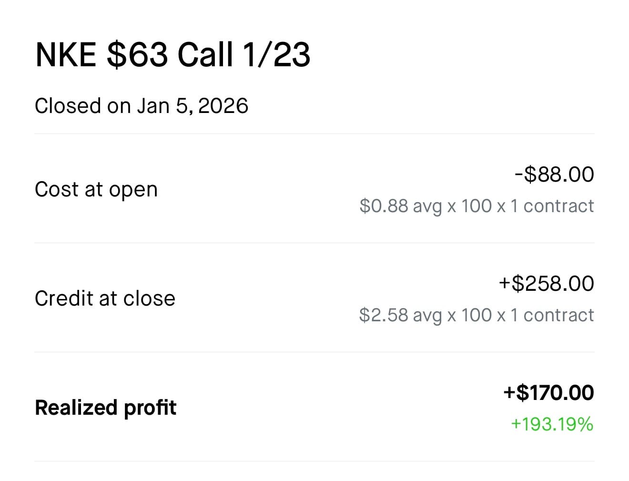This screenshot has width=629, height=481.
Task: Click the Realized profit label
Action: [x=105, y=408]
